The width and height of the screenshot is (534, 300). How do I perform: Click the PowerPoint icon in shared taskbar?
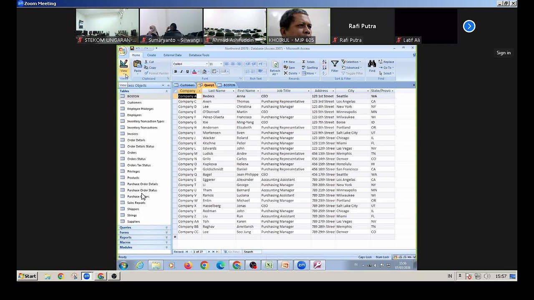285,265
